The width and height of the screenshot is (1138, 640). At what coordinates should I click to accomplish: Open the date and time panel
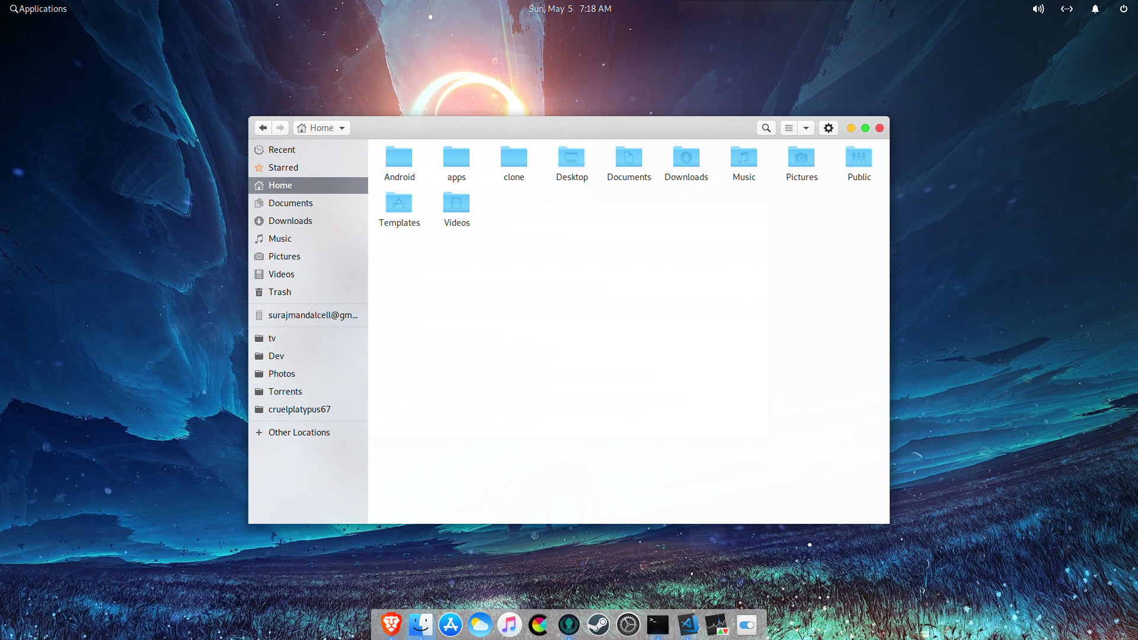570,9
